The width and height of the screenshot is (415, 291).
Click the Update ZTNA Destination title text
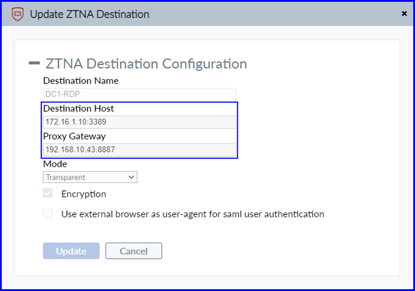click(x=90, y=13)
